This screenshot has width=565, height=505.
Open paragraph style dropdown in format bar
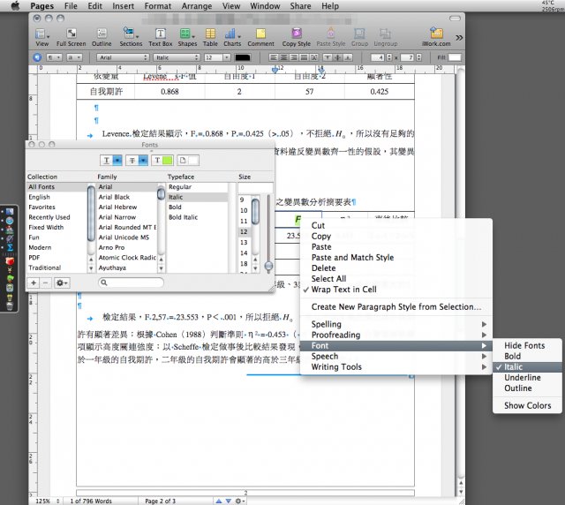point(55,57)
